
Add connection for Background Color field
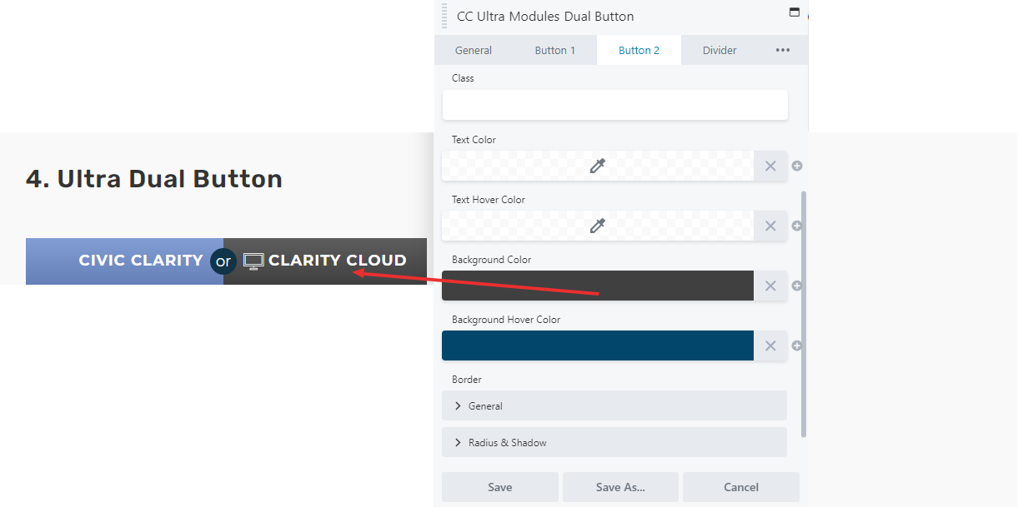[x=797, y=286]
